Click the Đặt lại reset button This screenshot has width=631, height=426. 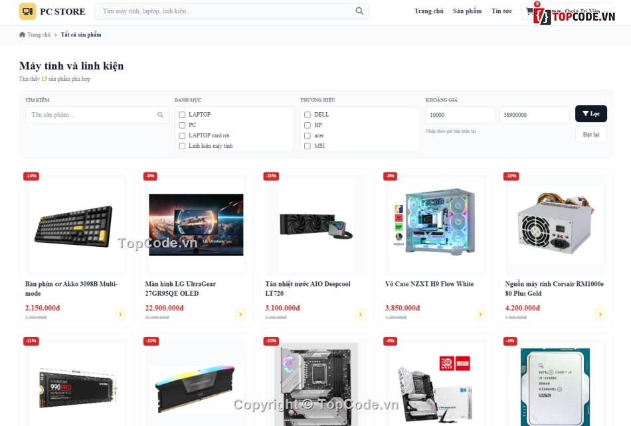pos(590,135)
